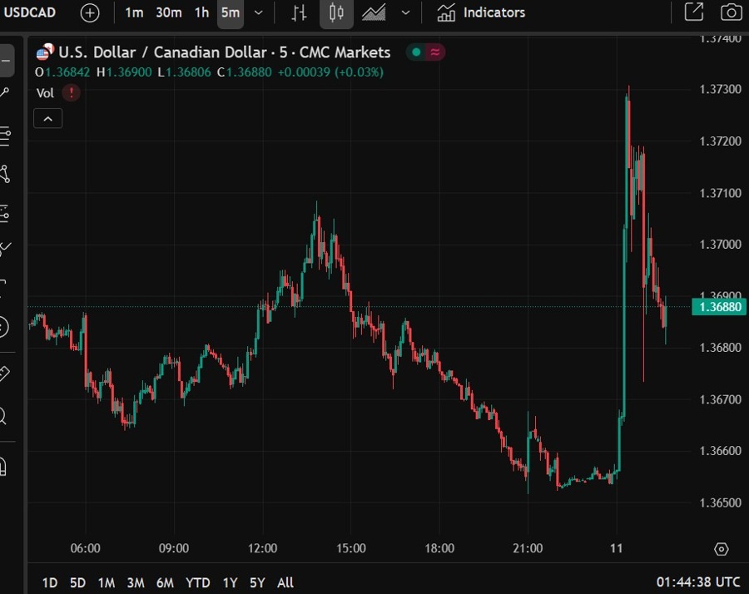The height and width of the screenshot is (594, 749).
Task: Open the Indicators chart icon
Action: point(446,12)
